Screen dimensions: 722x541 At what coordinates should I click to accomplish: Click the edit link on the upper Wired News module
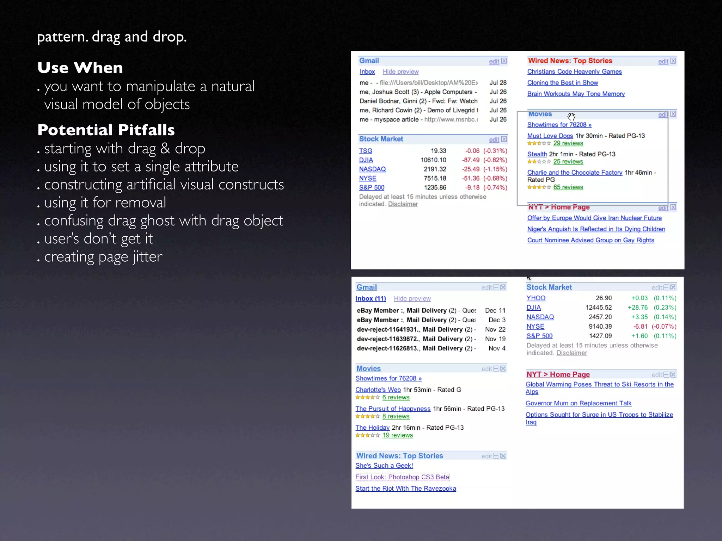(x=663, y=61)
